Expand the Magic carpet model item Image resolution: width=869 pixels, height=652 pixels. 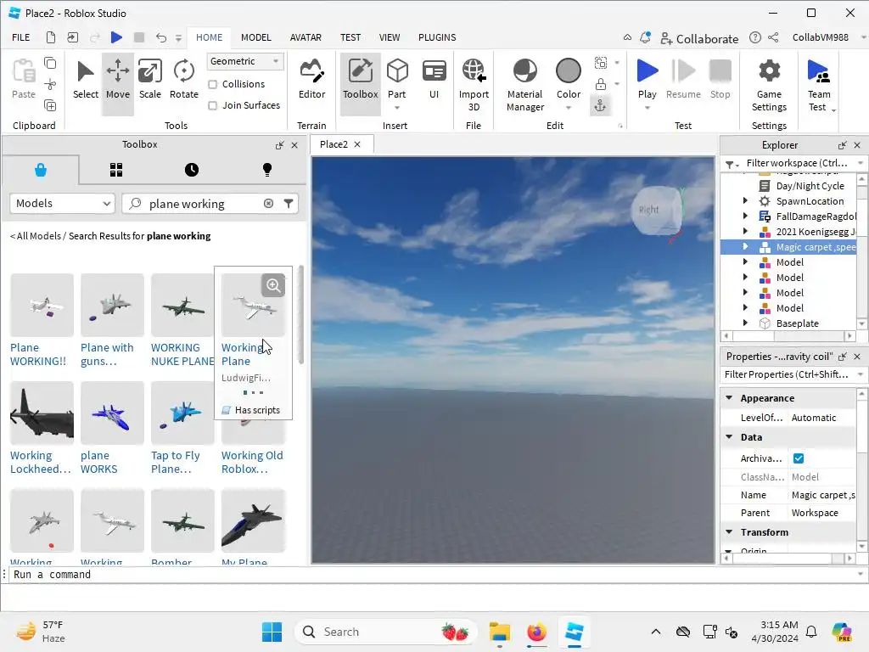click(745, 247)
